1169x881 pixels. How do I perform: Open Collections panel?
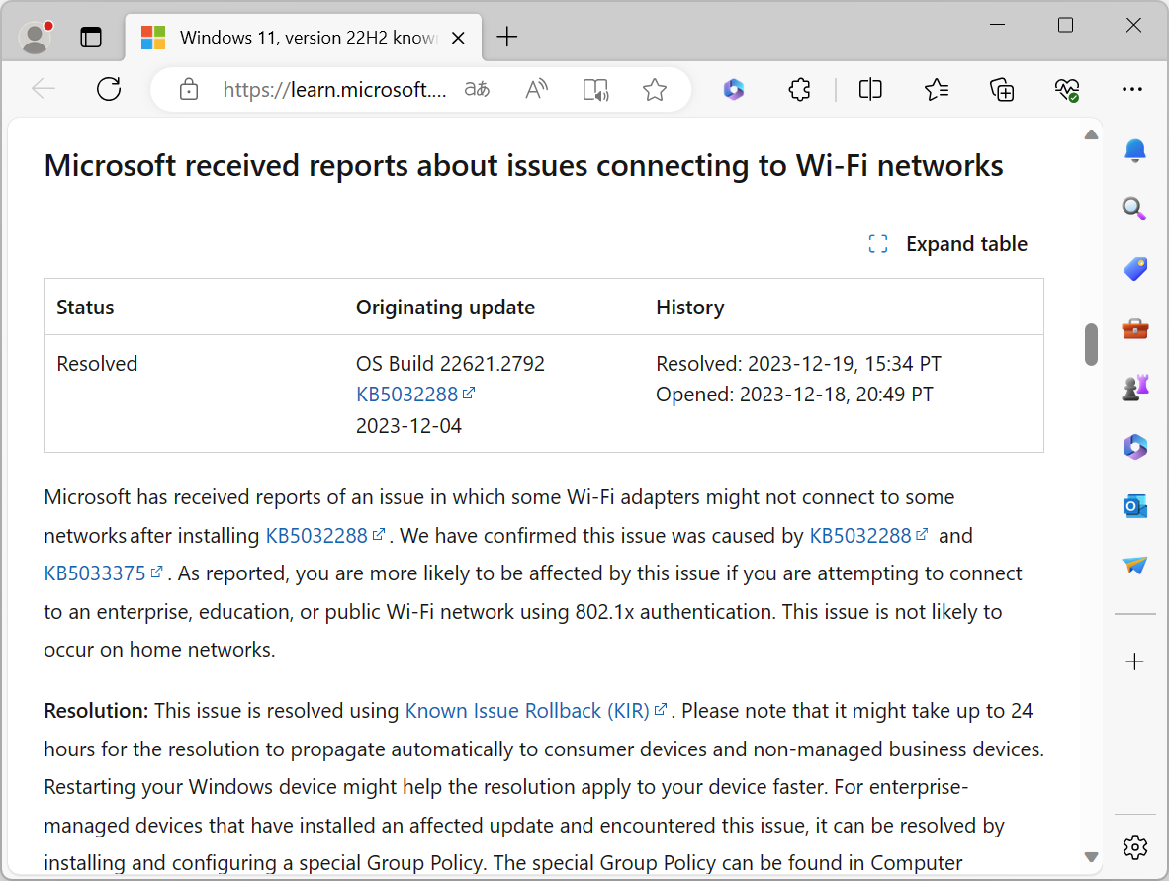click(x=1002, y=90)
